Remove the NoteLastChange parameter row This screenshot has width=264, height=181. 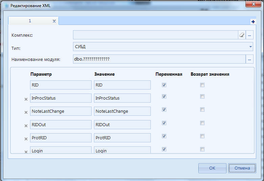click(x=26, y=112)
